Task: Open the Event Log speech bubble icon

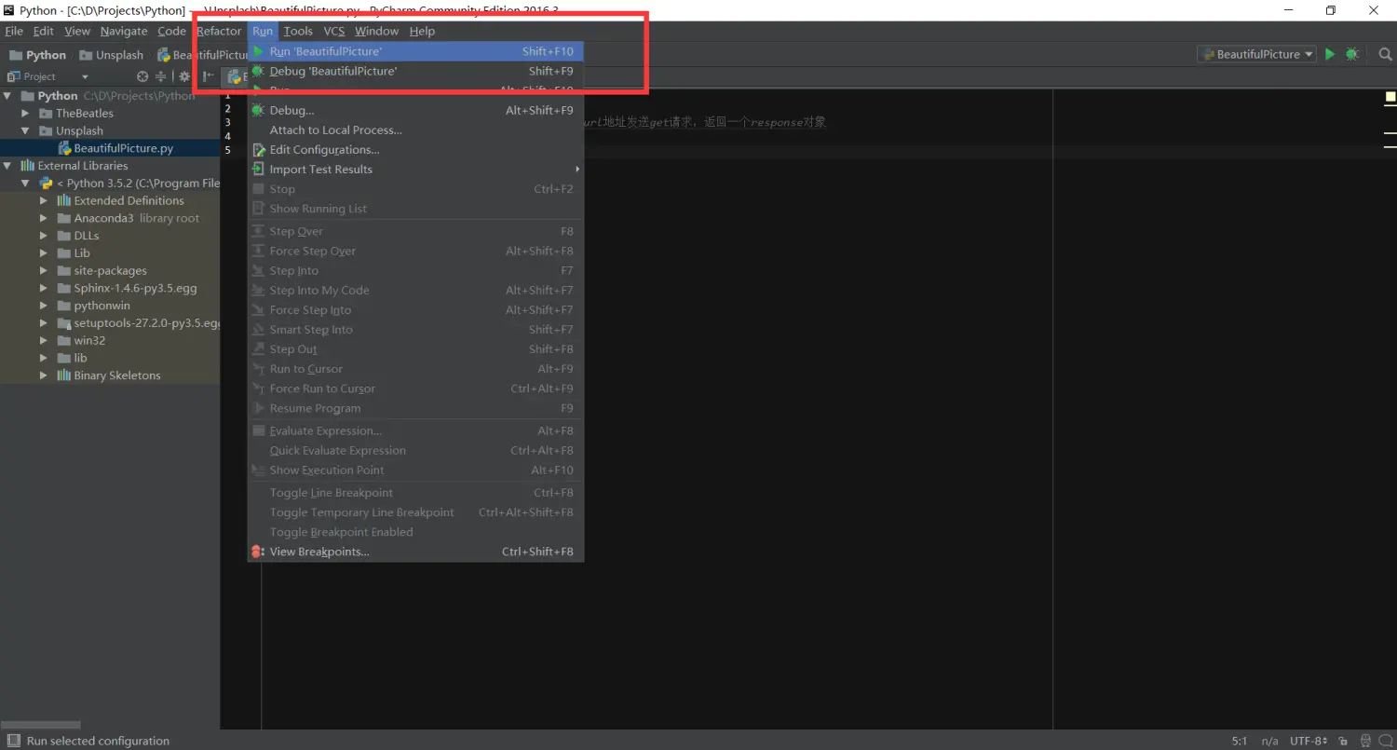Action: 1386,741
